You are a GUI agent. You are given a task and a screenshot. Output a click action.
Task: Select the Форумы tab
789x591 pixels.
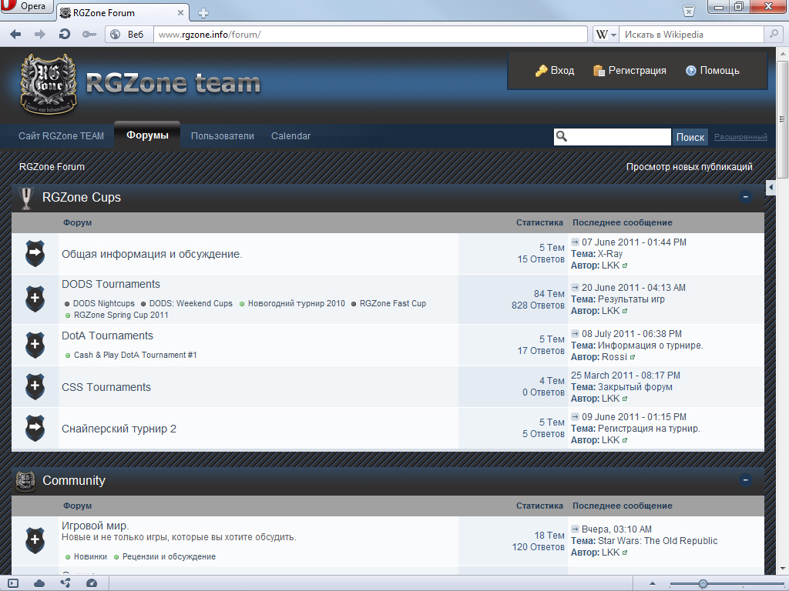[x=147, y=135]
